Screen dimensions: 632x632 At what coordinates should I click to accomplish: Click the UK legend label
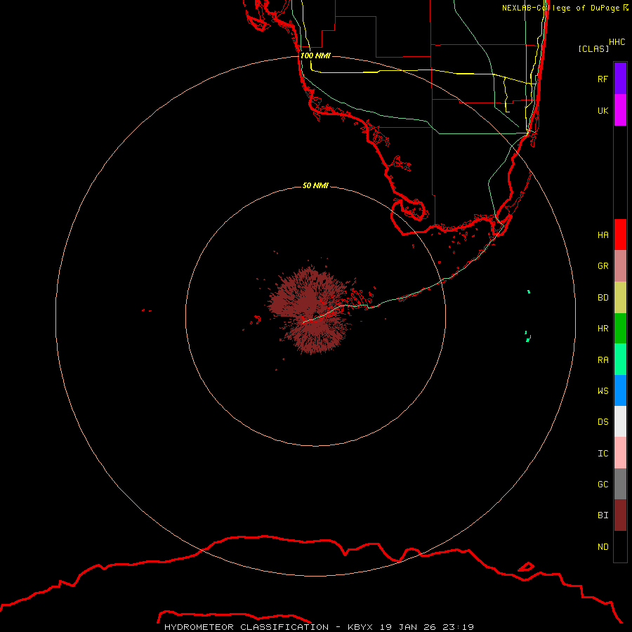603,110
